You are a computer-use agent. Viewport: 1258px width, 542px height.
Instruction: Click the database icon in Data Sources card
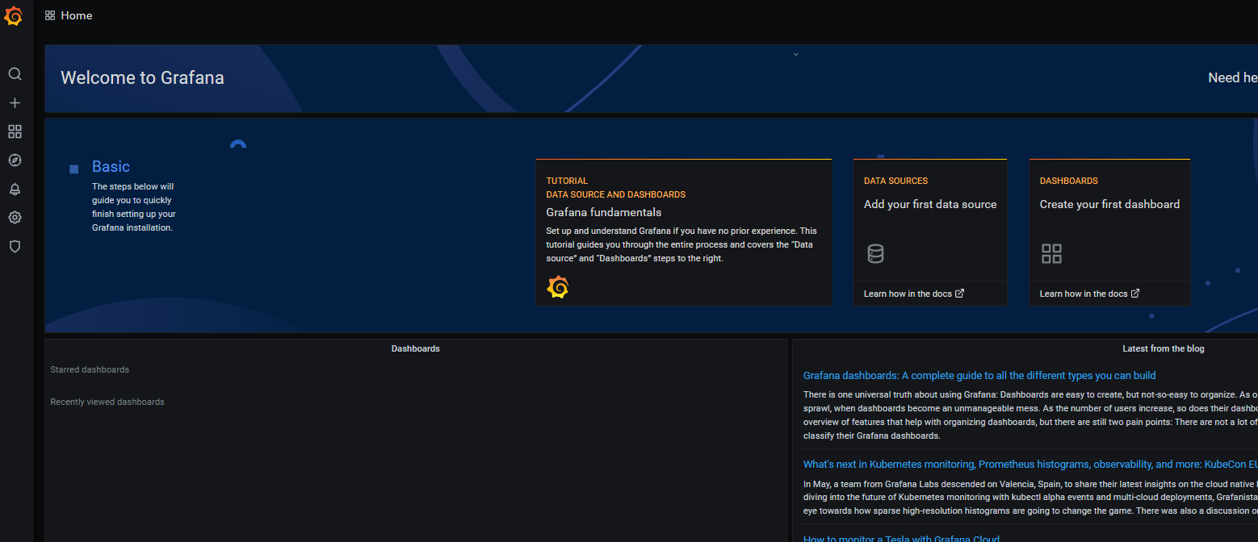tap(875, 254)
